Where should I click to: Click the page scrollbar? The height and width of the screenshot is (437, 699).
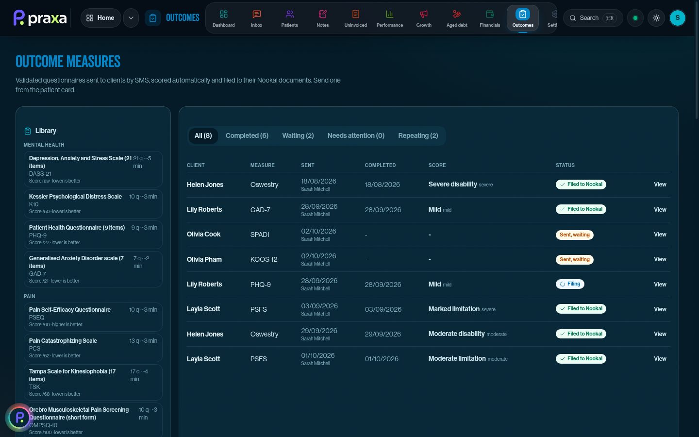coord(697,61)
